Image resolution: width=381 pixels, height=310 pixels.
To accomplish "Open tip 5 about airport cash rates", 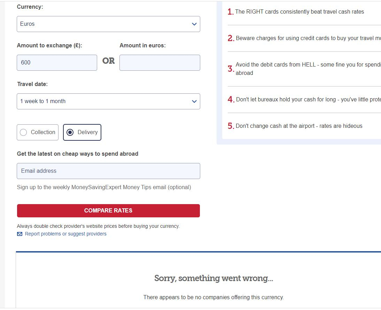I will [299, 126].
